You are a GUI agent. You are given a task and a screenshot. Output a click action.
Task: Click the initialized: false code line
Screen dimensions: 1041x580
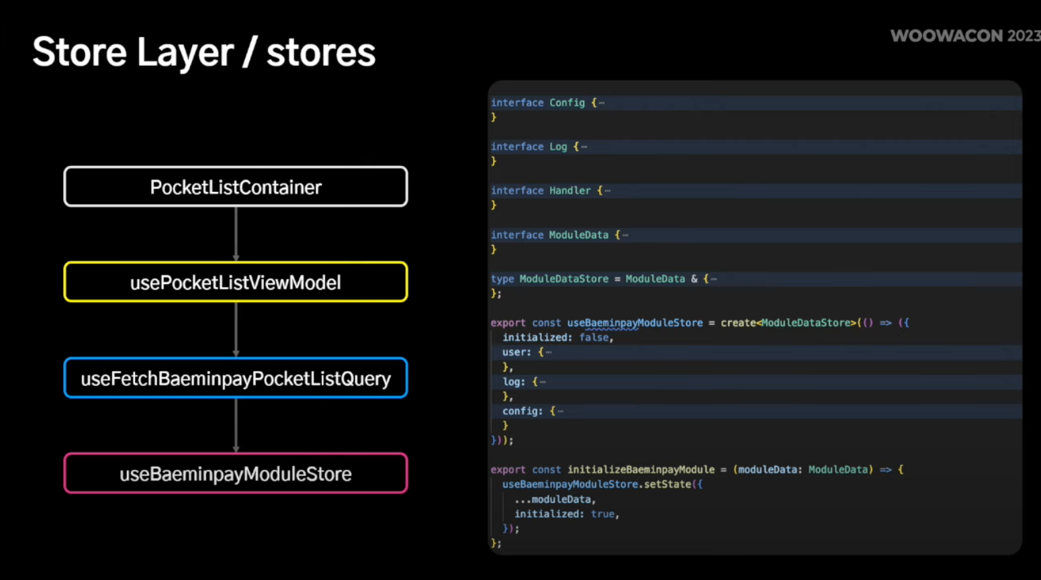557,338
